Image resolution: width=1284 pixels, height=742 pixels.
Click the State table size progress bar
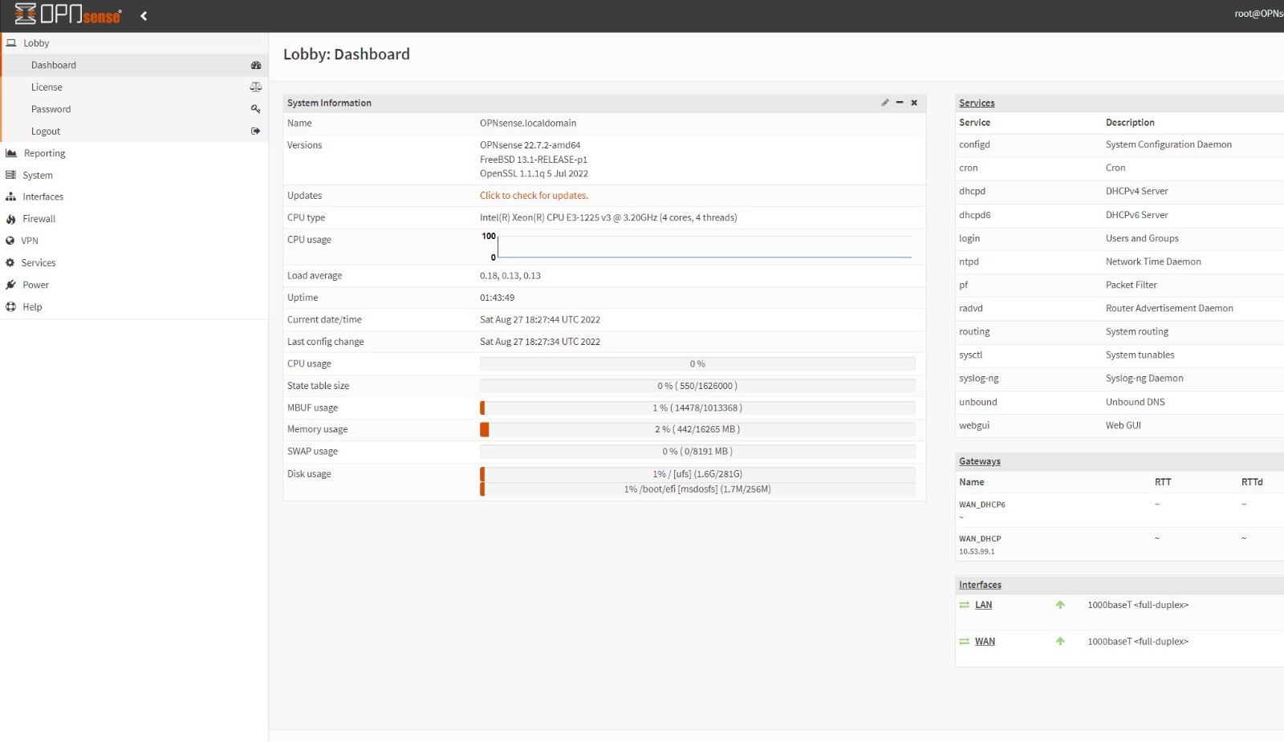(x=697, y=386)
